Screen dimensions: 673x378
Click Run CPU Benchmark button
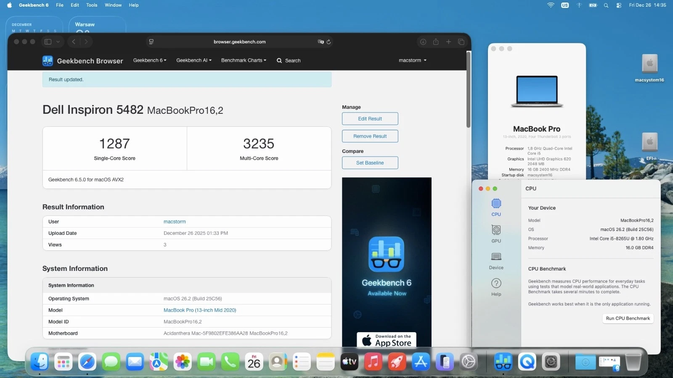628,318
